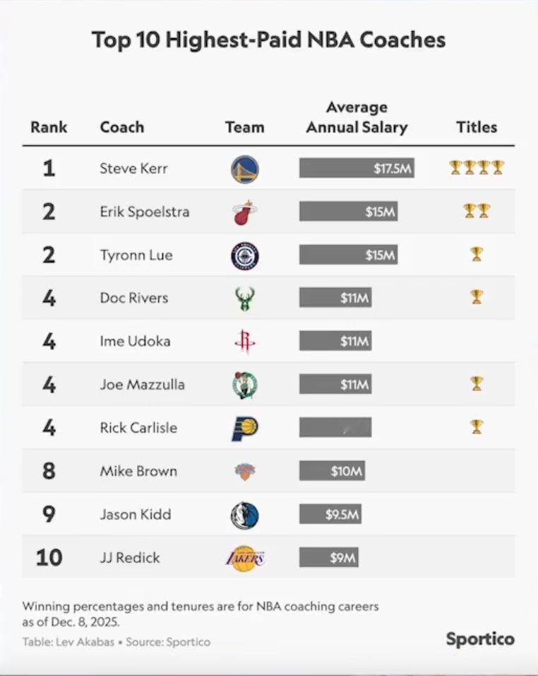
Task: Click the Titles column header
Action: (477, 127)
